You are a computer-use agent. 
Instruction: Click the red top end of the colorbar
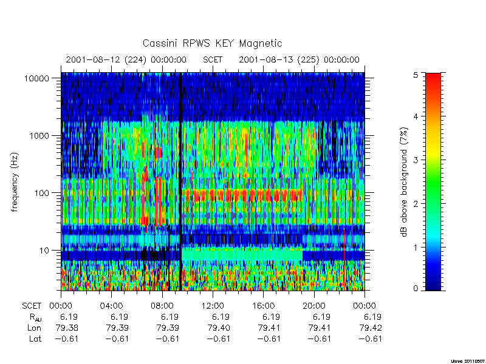coord(433,82)
